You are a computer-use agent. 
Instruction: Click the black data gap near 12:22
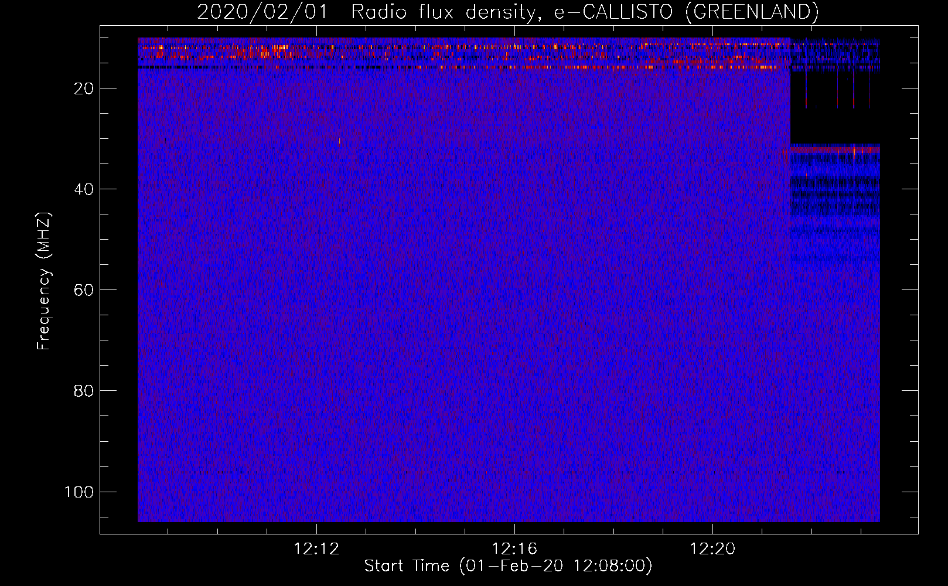coord(835,107)
